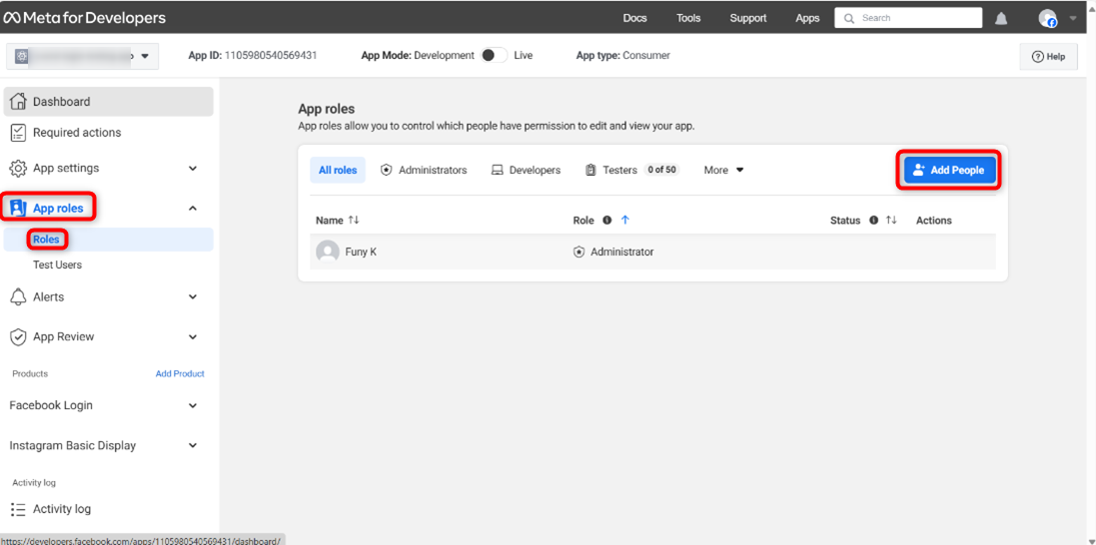Image resolution: width=1096 pixels, height=545 pixels.
Task: Open the Support menu
Action: click(x=748, y=18)
